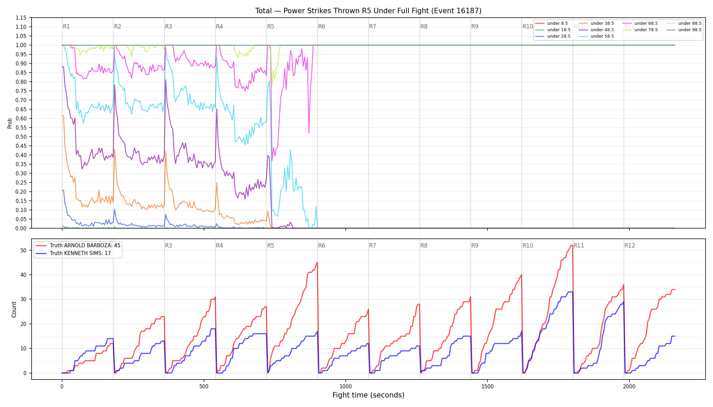The height and width of the screenshot is (407, 713).
Task: Click the R6 round marker in top chart
Action: [322, 26]
